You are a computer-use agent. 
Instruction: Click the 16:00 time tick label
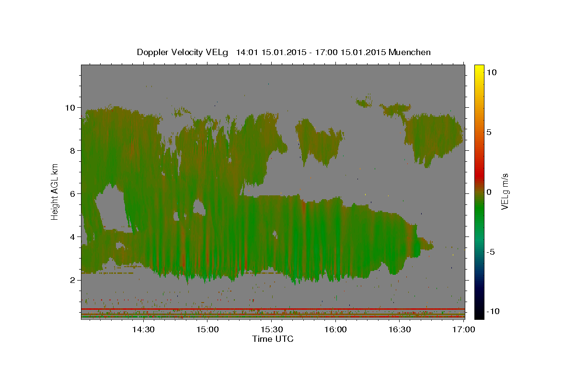coord(335,329)
